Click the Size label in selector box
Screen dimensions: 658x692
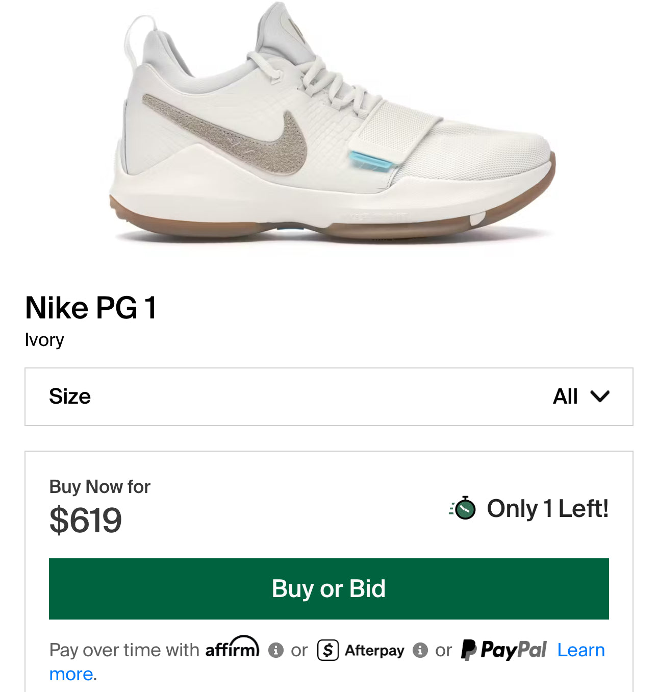pos(70,397)
